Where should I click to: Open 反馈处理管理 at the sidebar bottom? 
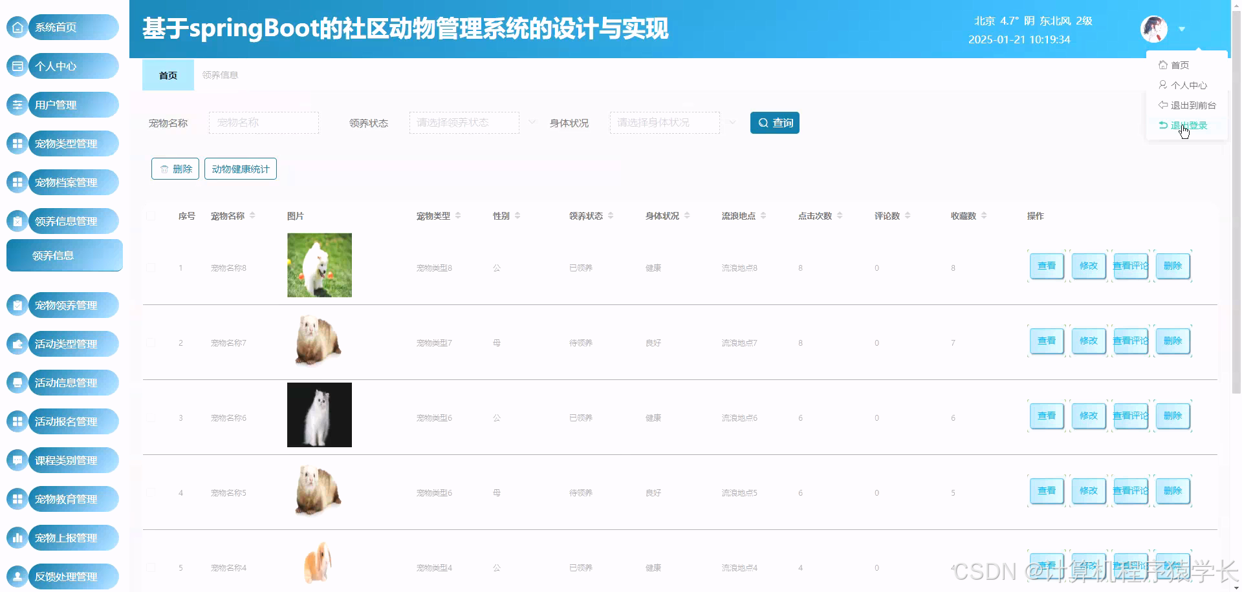66,576
